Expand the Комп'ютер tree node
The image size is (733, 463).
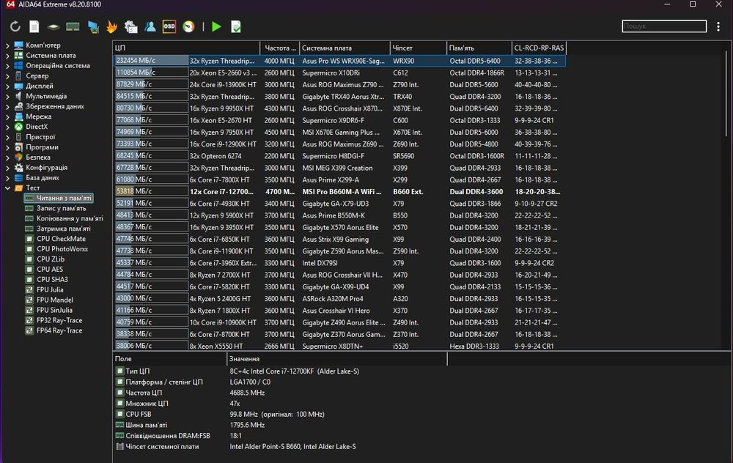point(8,45)
